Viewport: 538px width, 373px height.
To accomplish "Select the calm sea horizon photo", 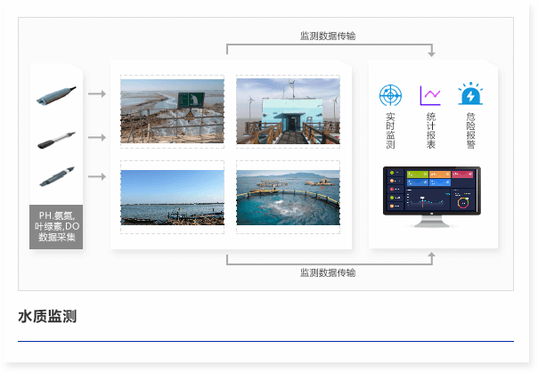I will point(172,197).
